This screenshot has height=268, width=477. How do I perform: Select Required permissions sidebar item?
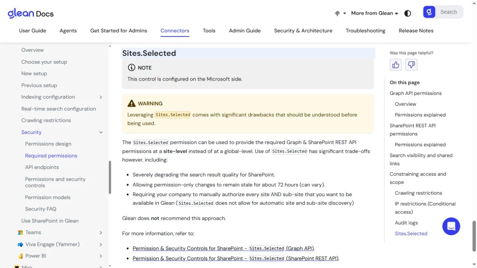(x=51, y=155)
